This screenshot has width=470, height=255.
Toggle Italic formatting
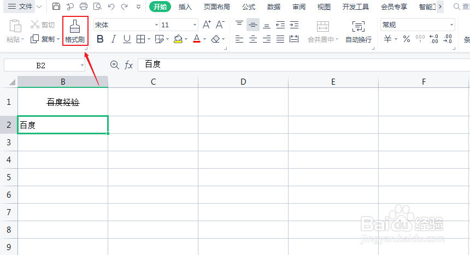click(x=113, y=39)
